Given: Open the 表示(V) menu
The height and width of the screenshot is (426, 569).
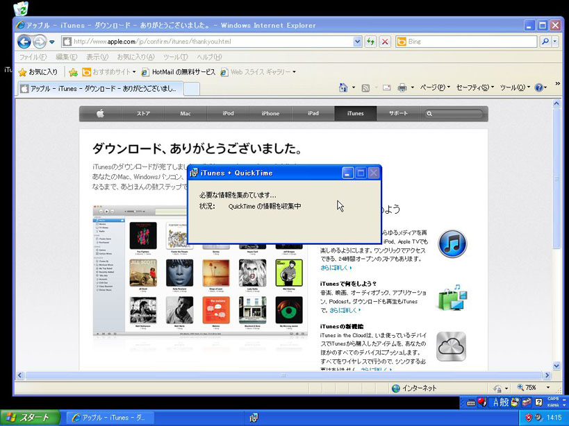Looking at the screenshot, I should [x=97, y=57].
